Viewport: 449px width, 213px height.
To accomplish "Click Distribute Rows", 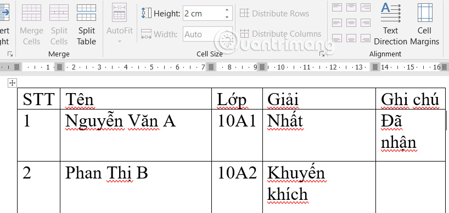I will click(x=274, y=14).
